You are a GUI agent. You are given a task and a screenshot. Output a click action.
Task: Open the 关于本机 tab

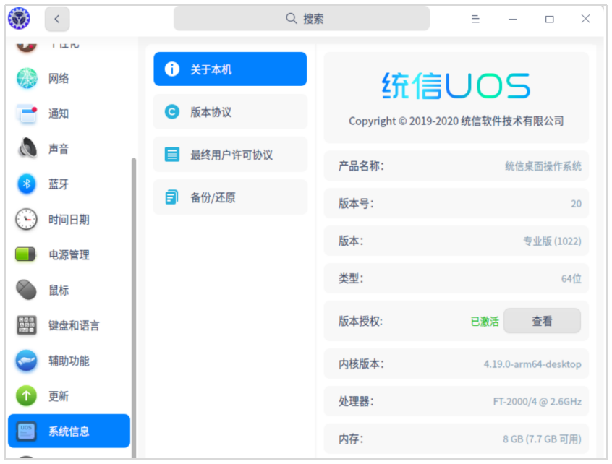[230, 69]
